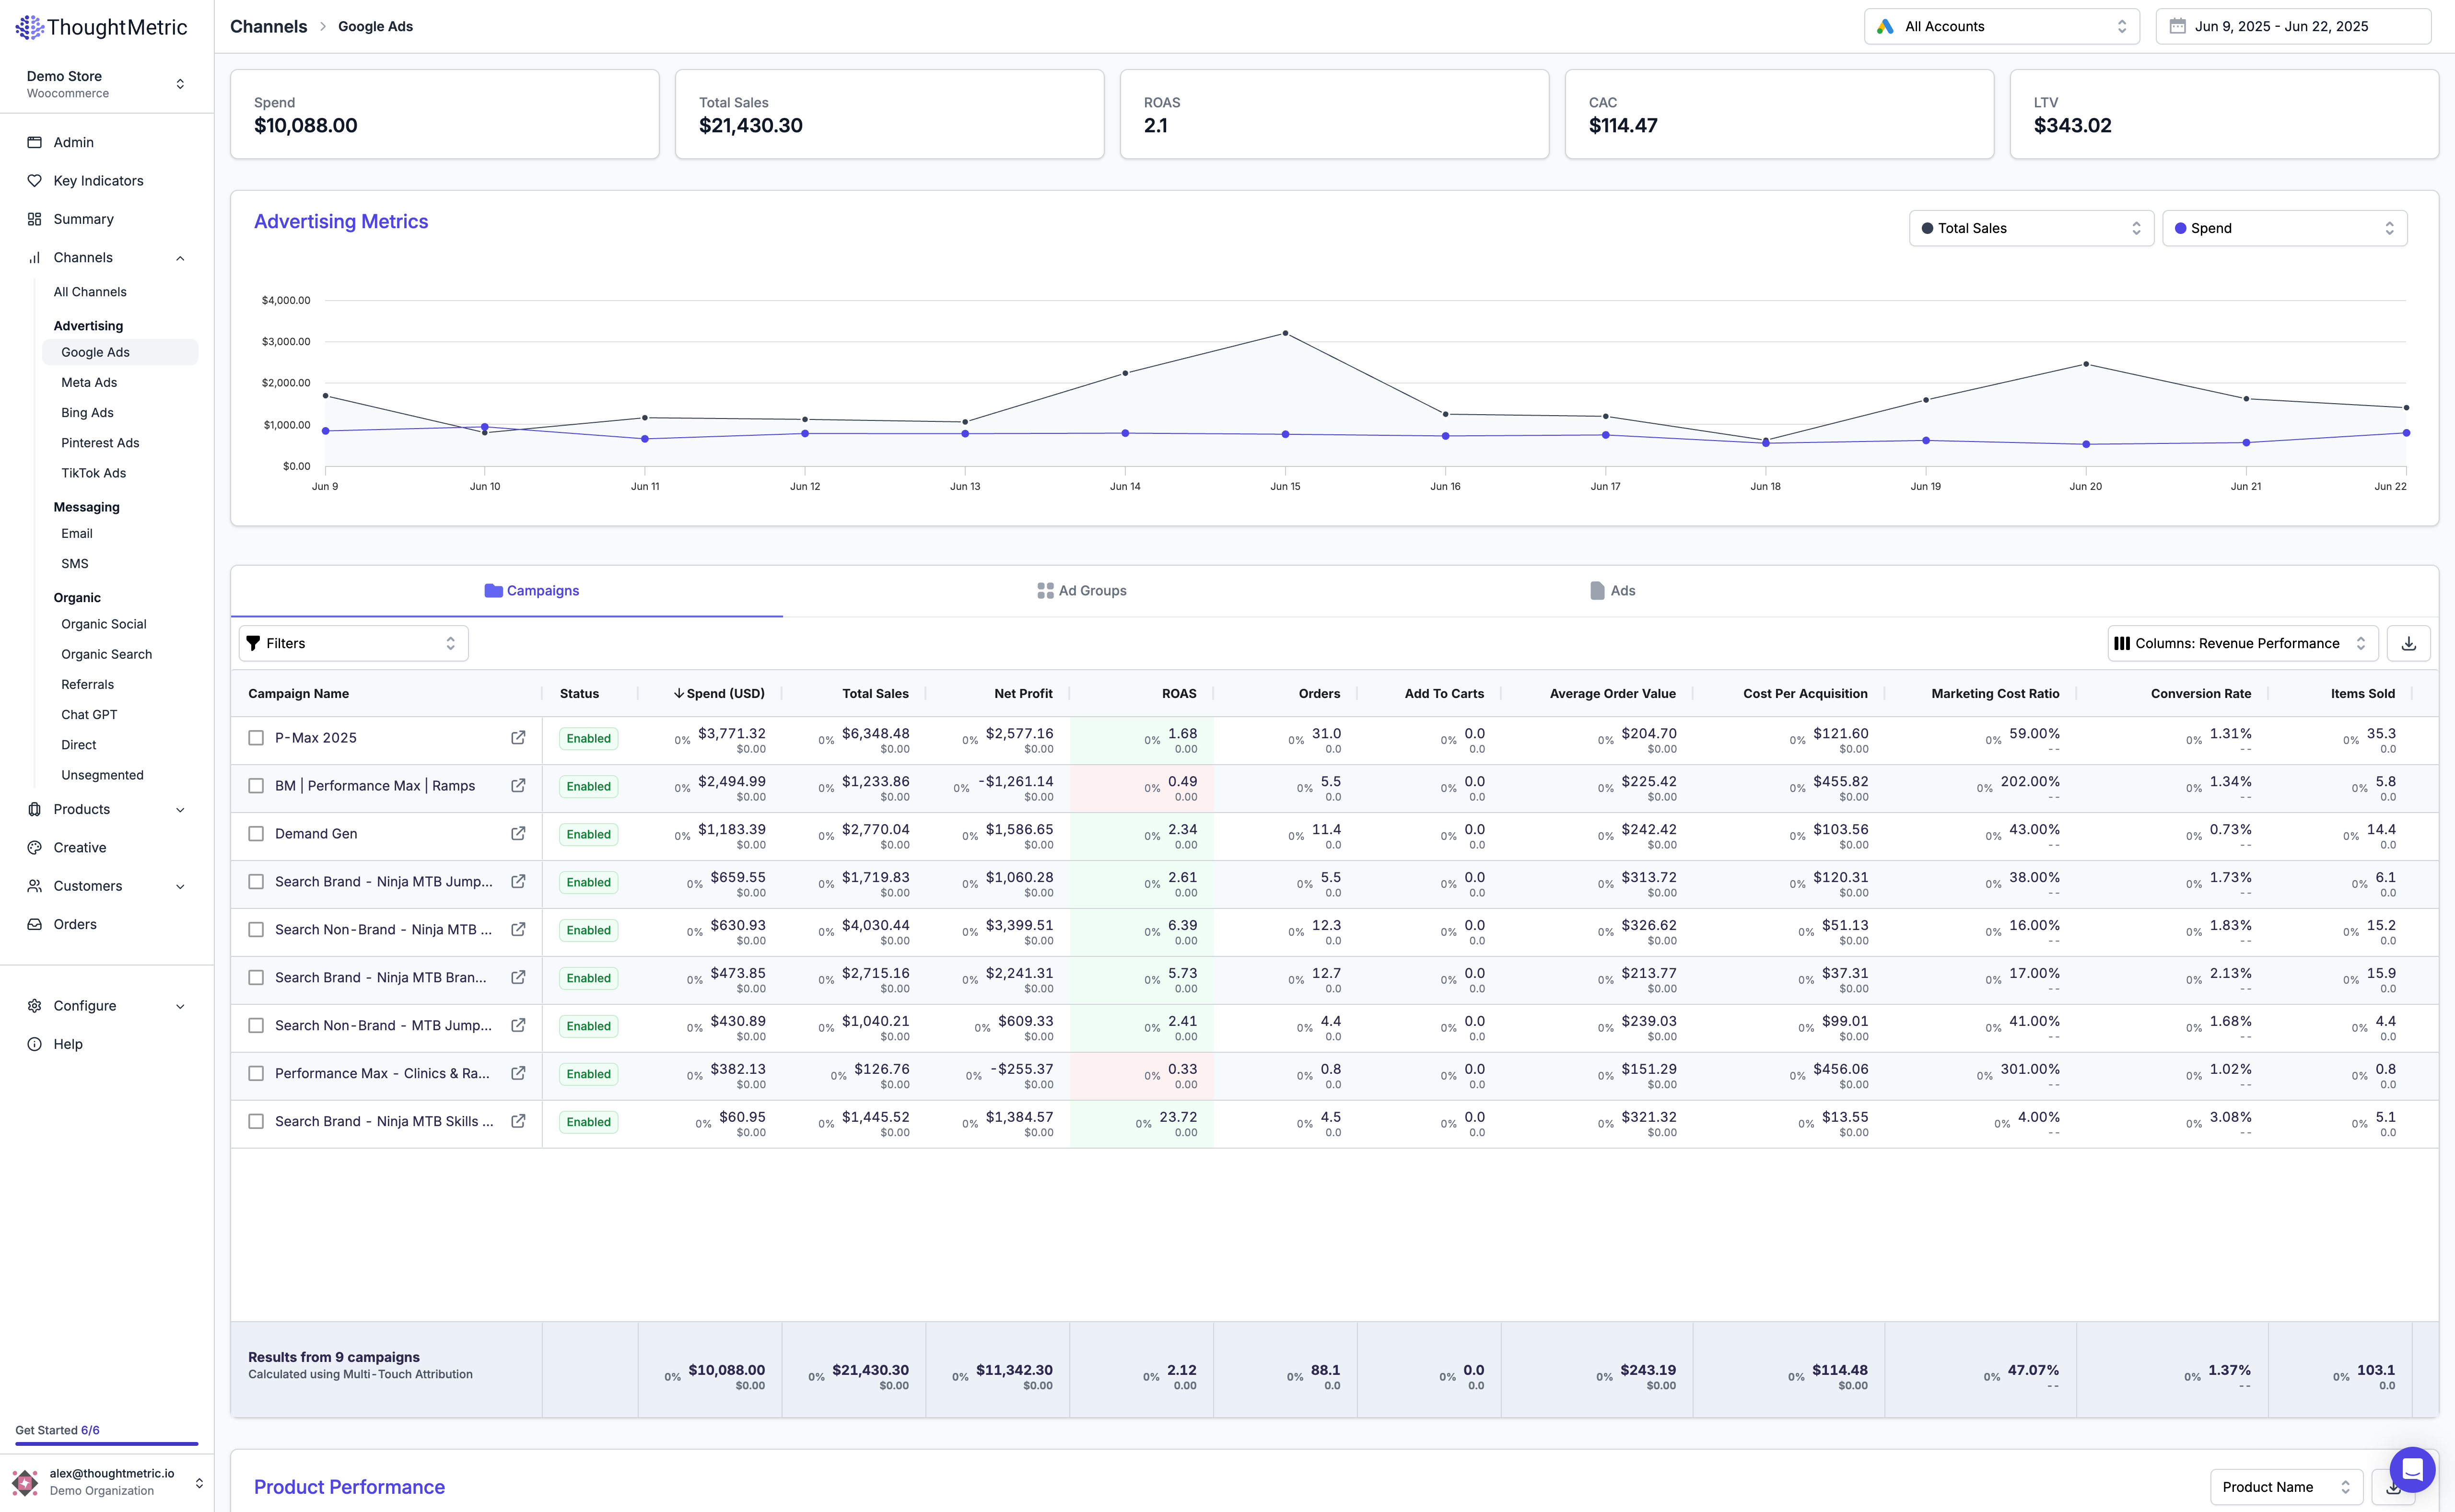Click the Creative palette icon in sidebar
The height and width of the screenshot is (1512, 2455).
34,848
